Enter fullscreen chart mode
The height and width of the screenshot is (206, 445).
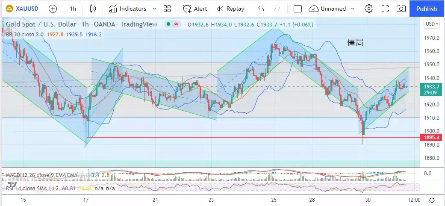coord(385,9)
